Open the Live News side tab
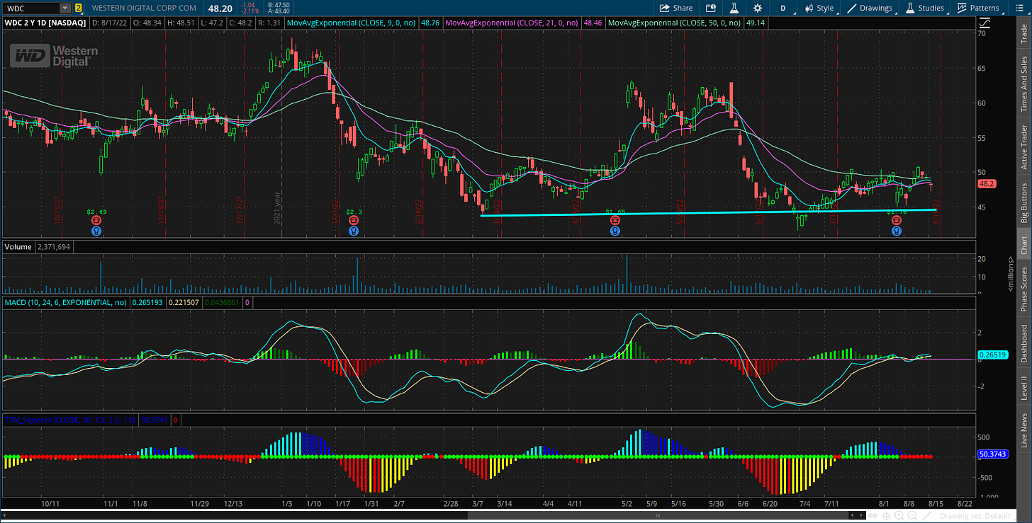 (x=1023, y=430)
